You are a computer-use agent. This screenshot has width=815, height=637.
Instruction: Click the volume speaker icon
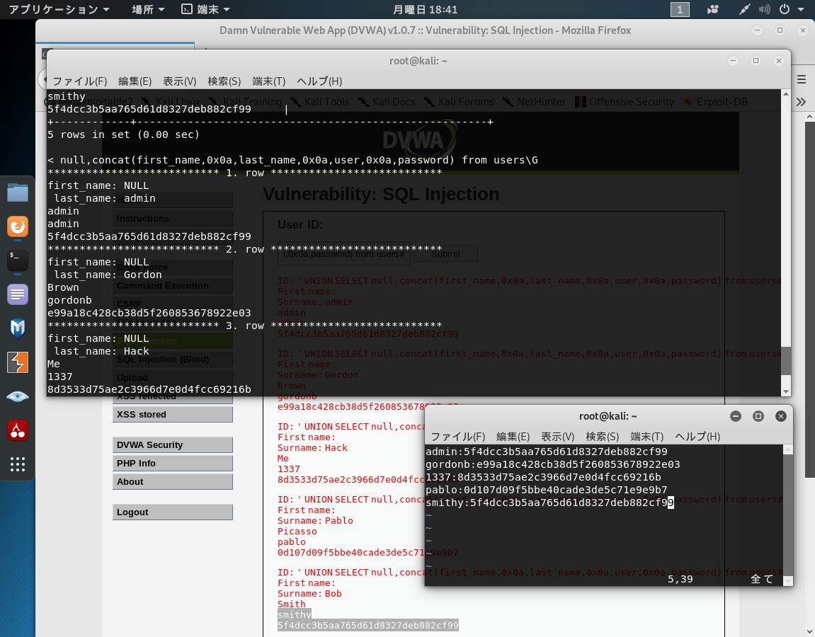click(764, 9)
